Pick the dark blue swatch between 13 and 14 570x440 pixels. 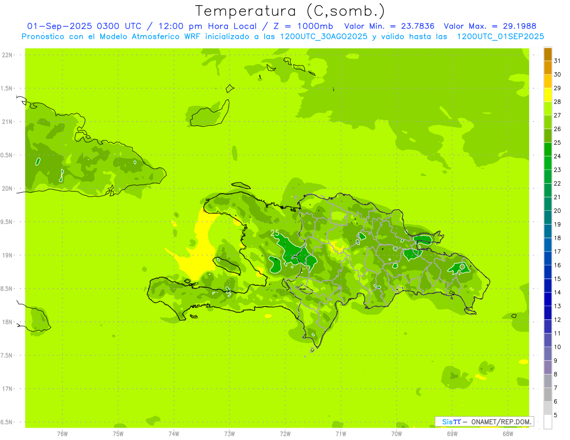tap(548, 299)
